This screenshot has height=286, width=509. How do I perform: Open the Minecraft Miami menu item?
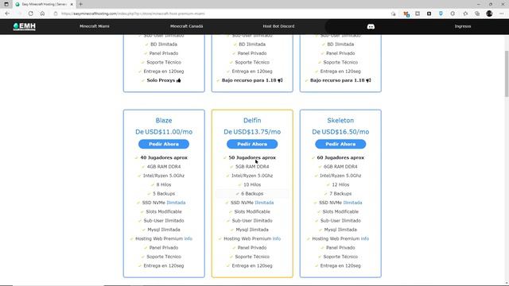pyautogui.click(x=95, y=26)
